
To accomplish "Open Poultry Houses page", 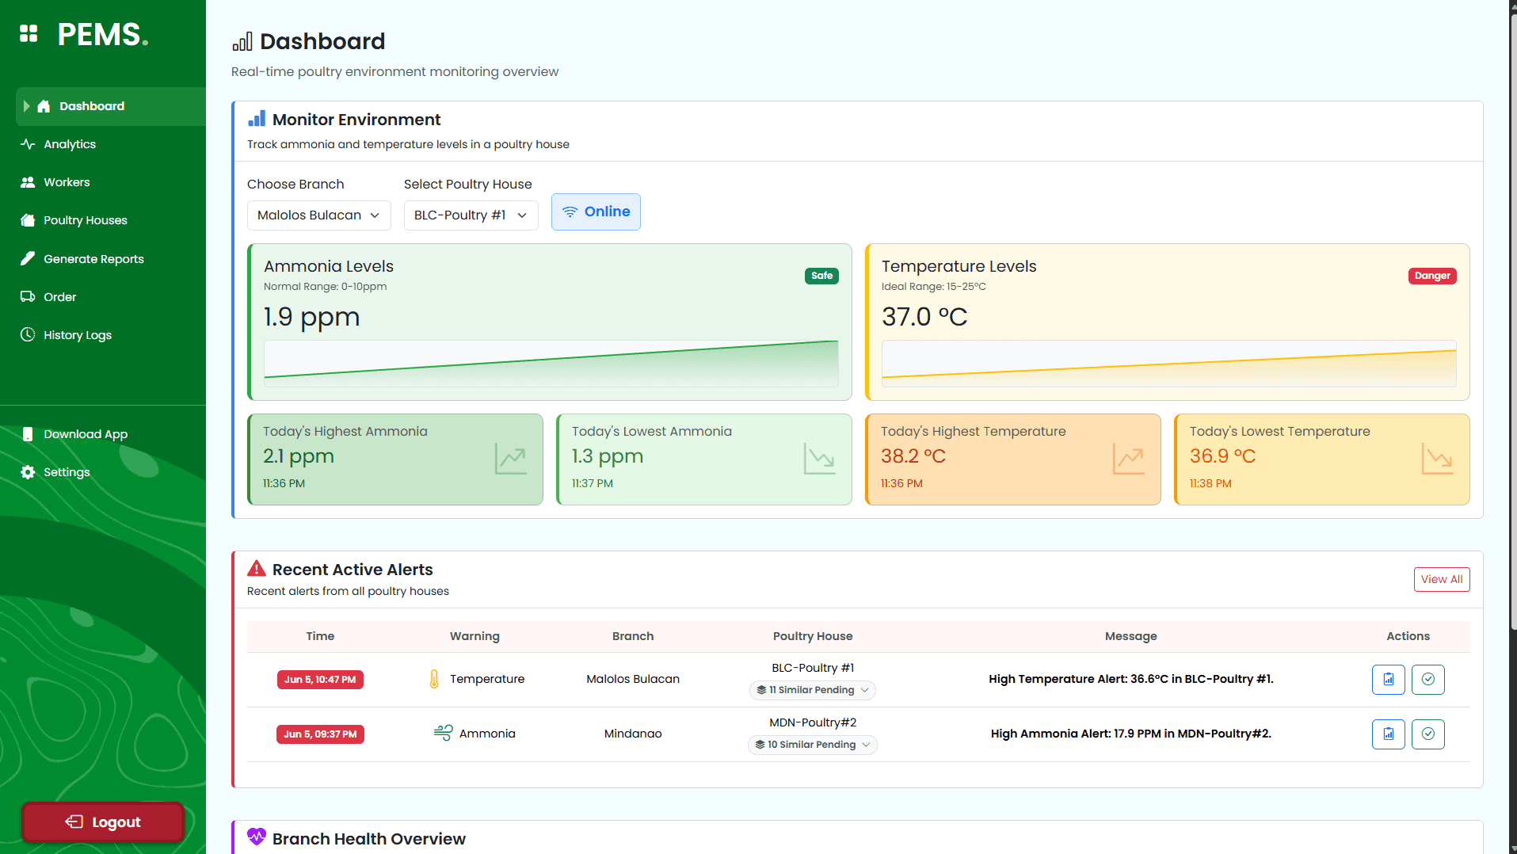I will point(85,220).
